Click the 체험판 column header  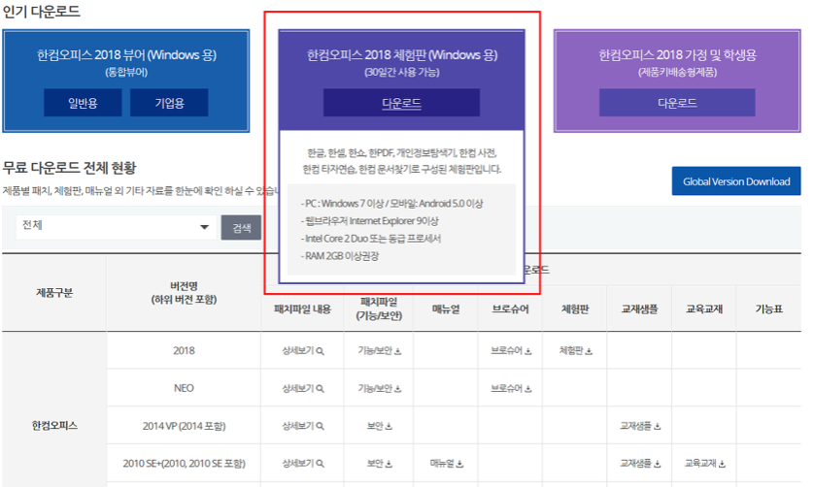[x=575, y=309]
